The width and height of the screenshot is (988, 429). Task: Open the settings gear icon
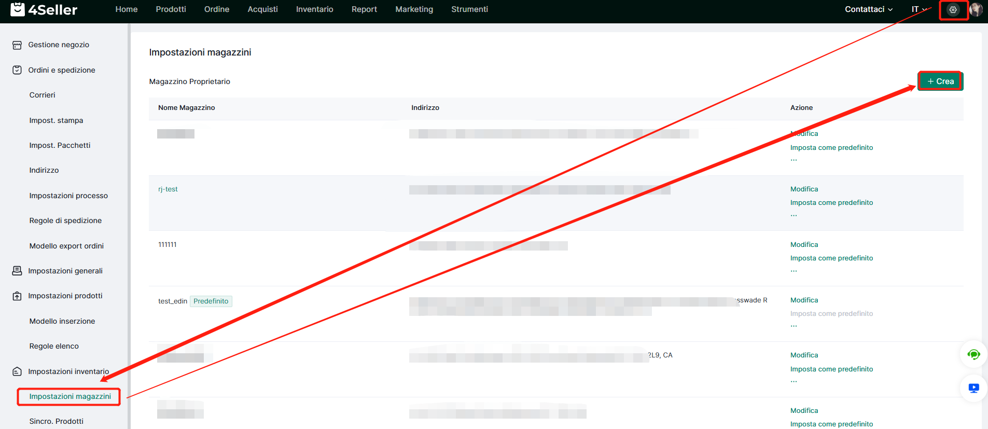pos(953,9)
